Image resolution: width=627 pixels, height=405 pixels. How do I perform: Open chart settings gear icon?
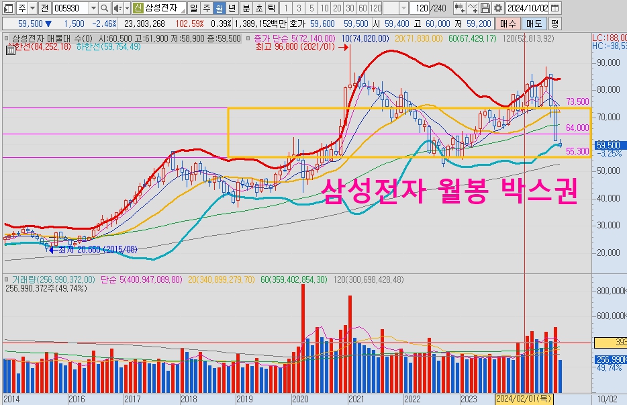pyautogui.click(x=498, y=8)
